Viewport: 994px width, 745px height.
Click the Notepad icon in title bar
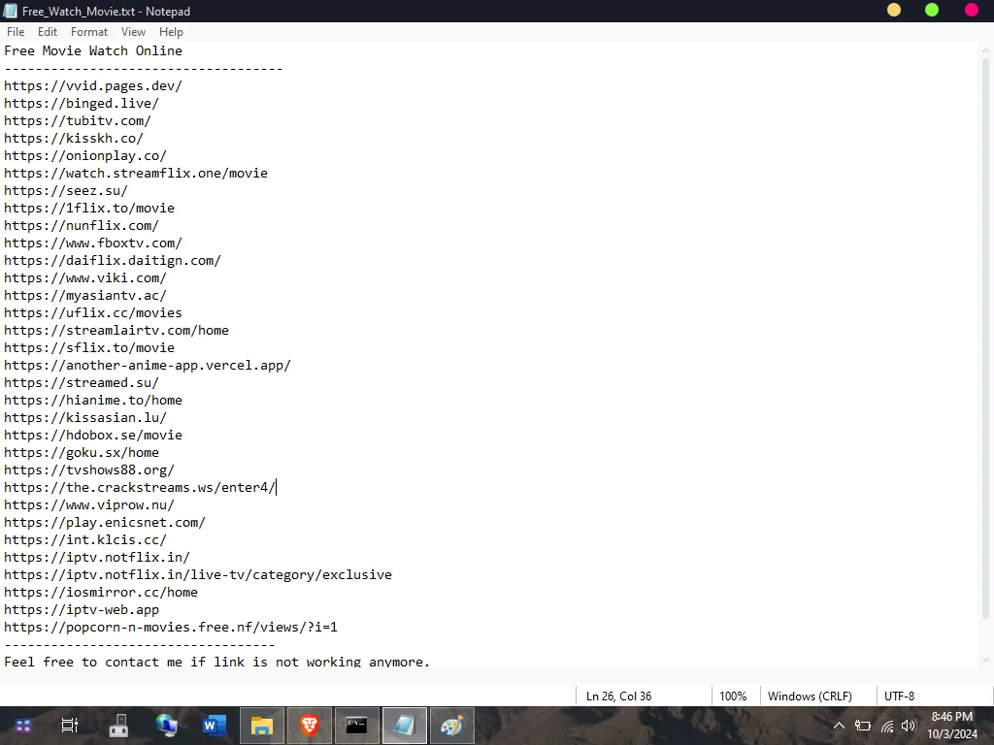[x=10, y=11]
